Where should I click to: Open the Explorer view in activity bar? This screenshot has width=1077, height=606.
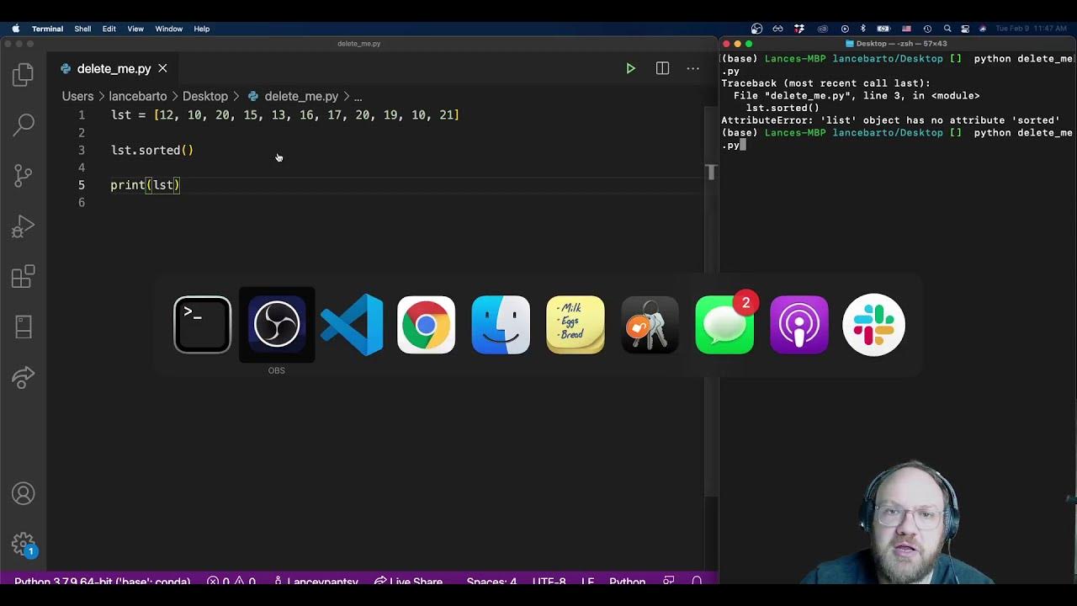(x=24, y=75)
